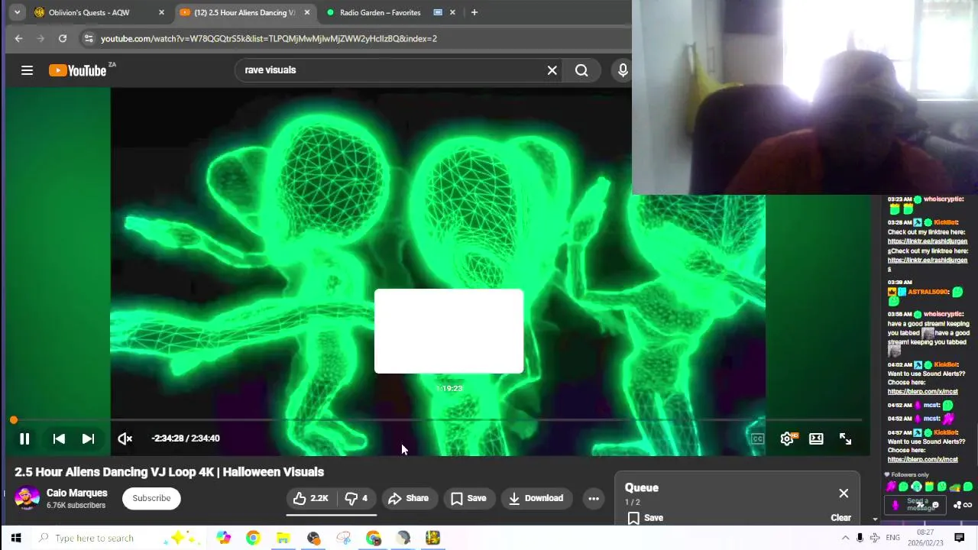The height and width of the screenshot is (550, 978).
Task: Skip to the next video
Action: (88, 438)
